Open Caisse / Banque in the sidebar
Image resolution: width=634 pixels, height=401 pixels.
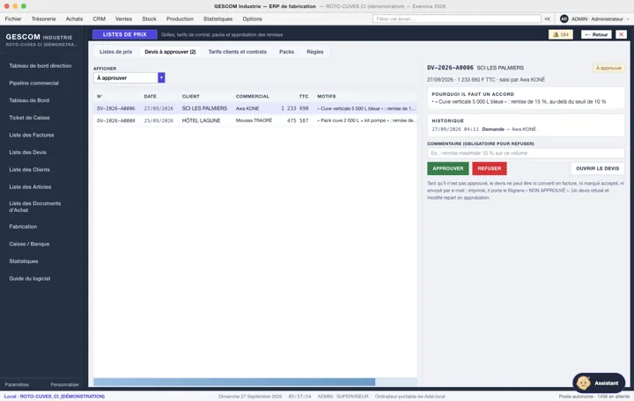tap(29, 244)
